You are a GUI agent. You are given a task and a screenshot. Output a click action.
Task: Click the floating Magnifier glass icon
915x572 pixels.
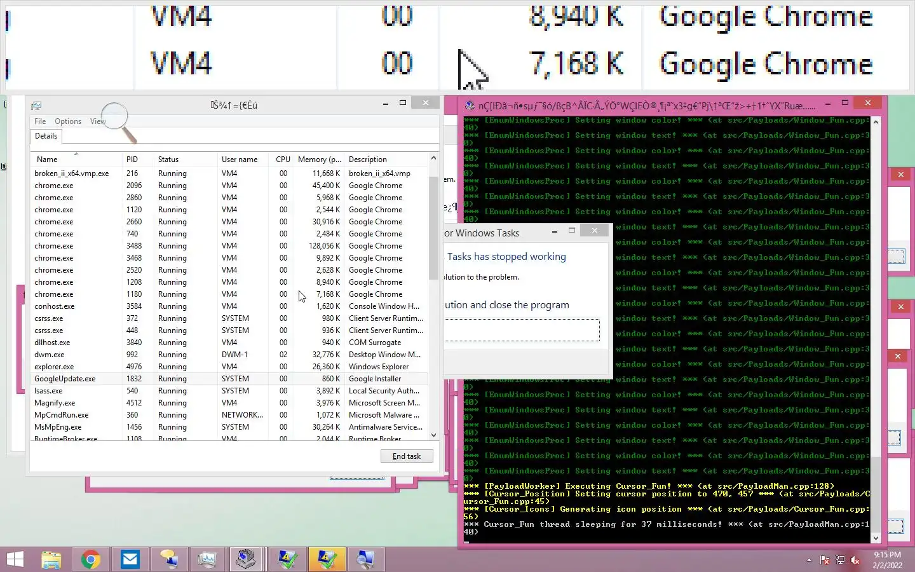click(x=119, y=122)
